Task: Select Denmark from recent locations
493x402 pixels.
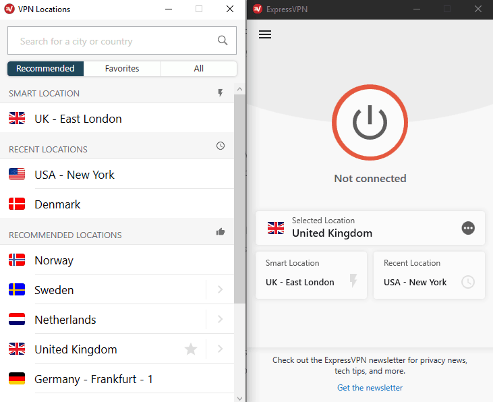Action: click(117, 204)
